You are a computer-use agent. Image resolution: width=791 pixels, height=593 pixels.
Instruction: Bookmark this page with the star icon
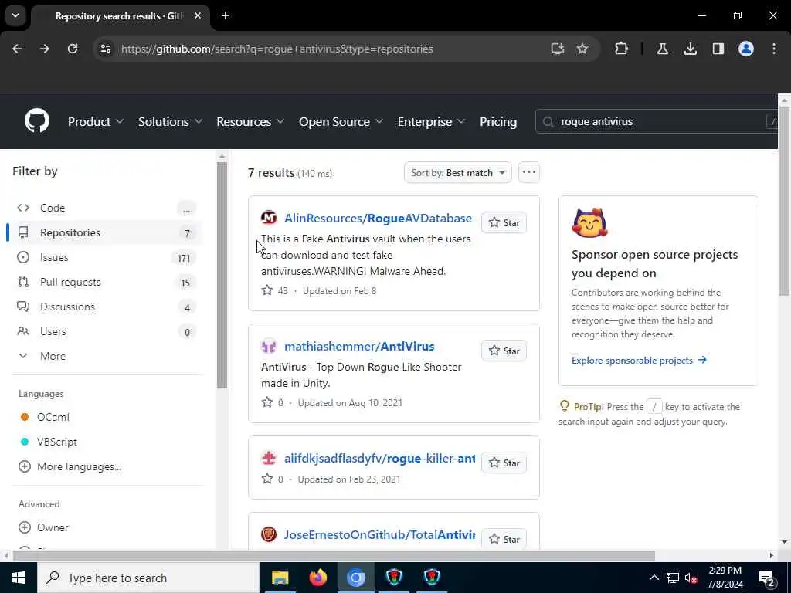pyautogui.click(x=582, y=49)
